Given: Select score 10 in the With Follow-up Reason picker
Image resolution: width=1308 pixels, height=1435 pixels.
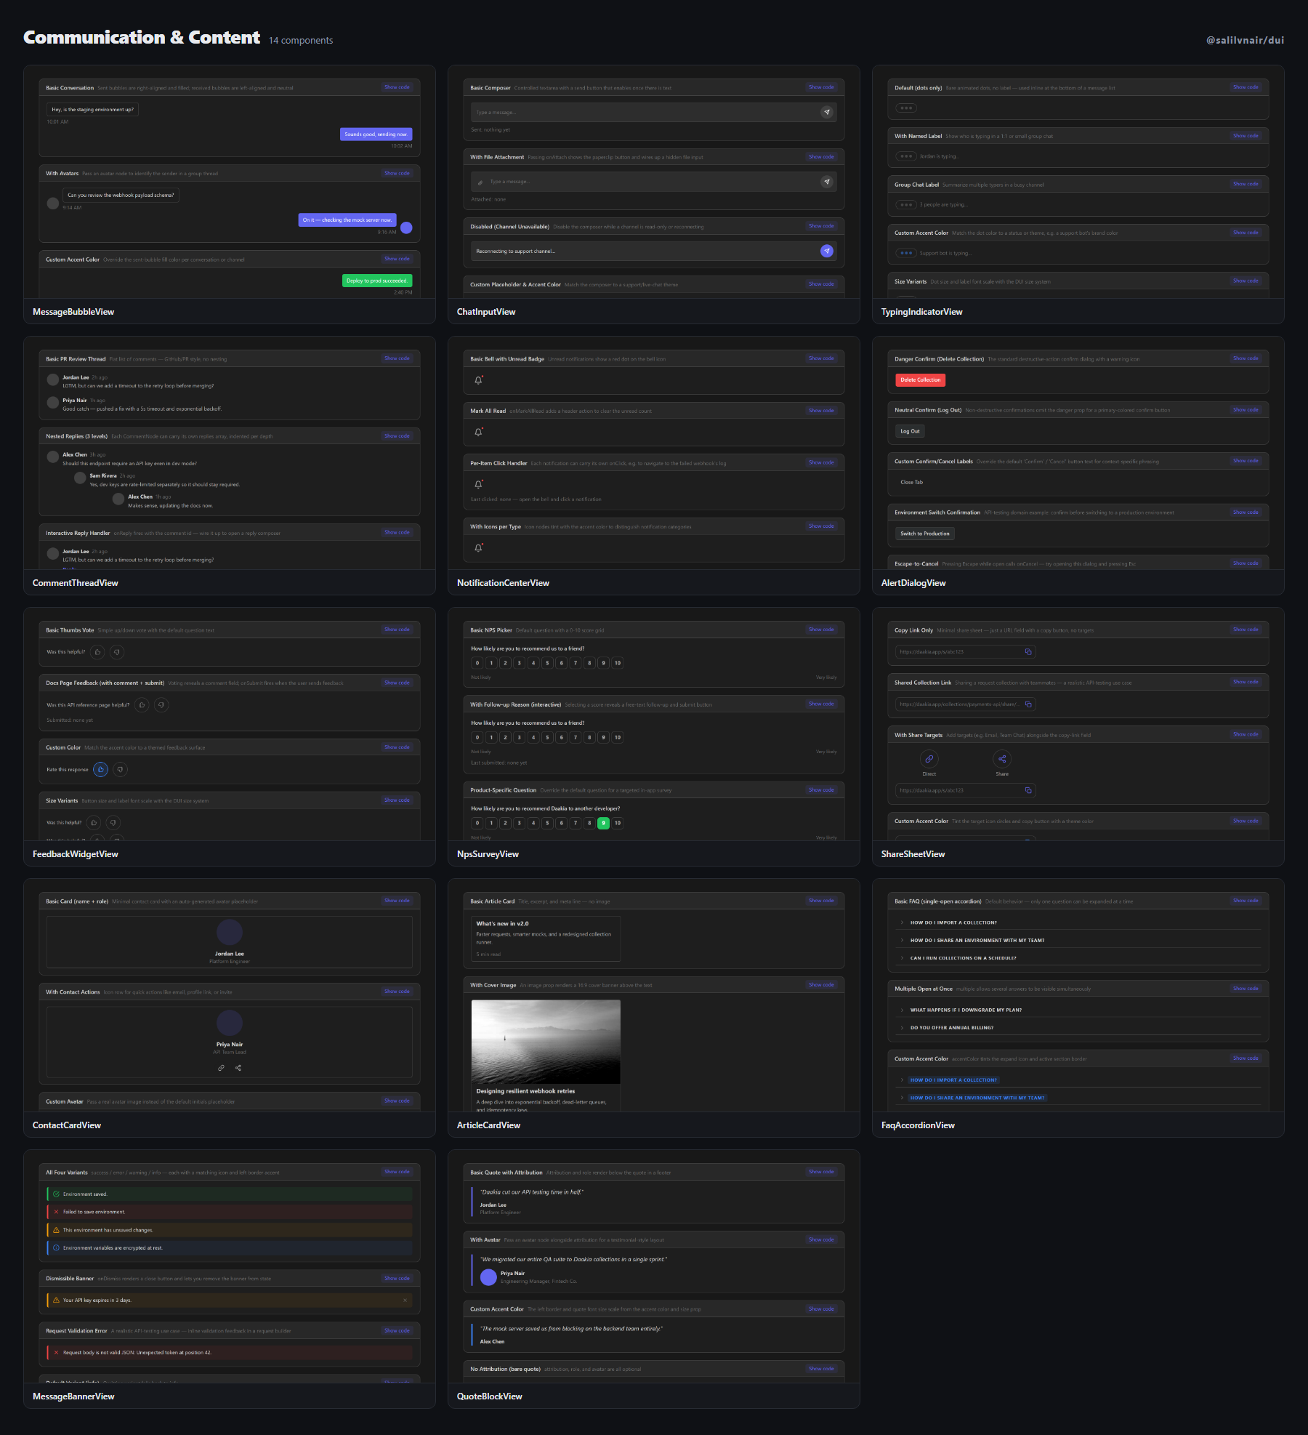Looking at the screenshot, I should tap(618, 737).
